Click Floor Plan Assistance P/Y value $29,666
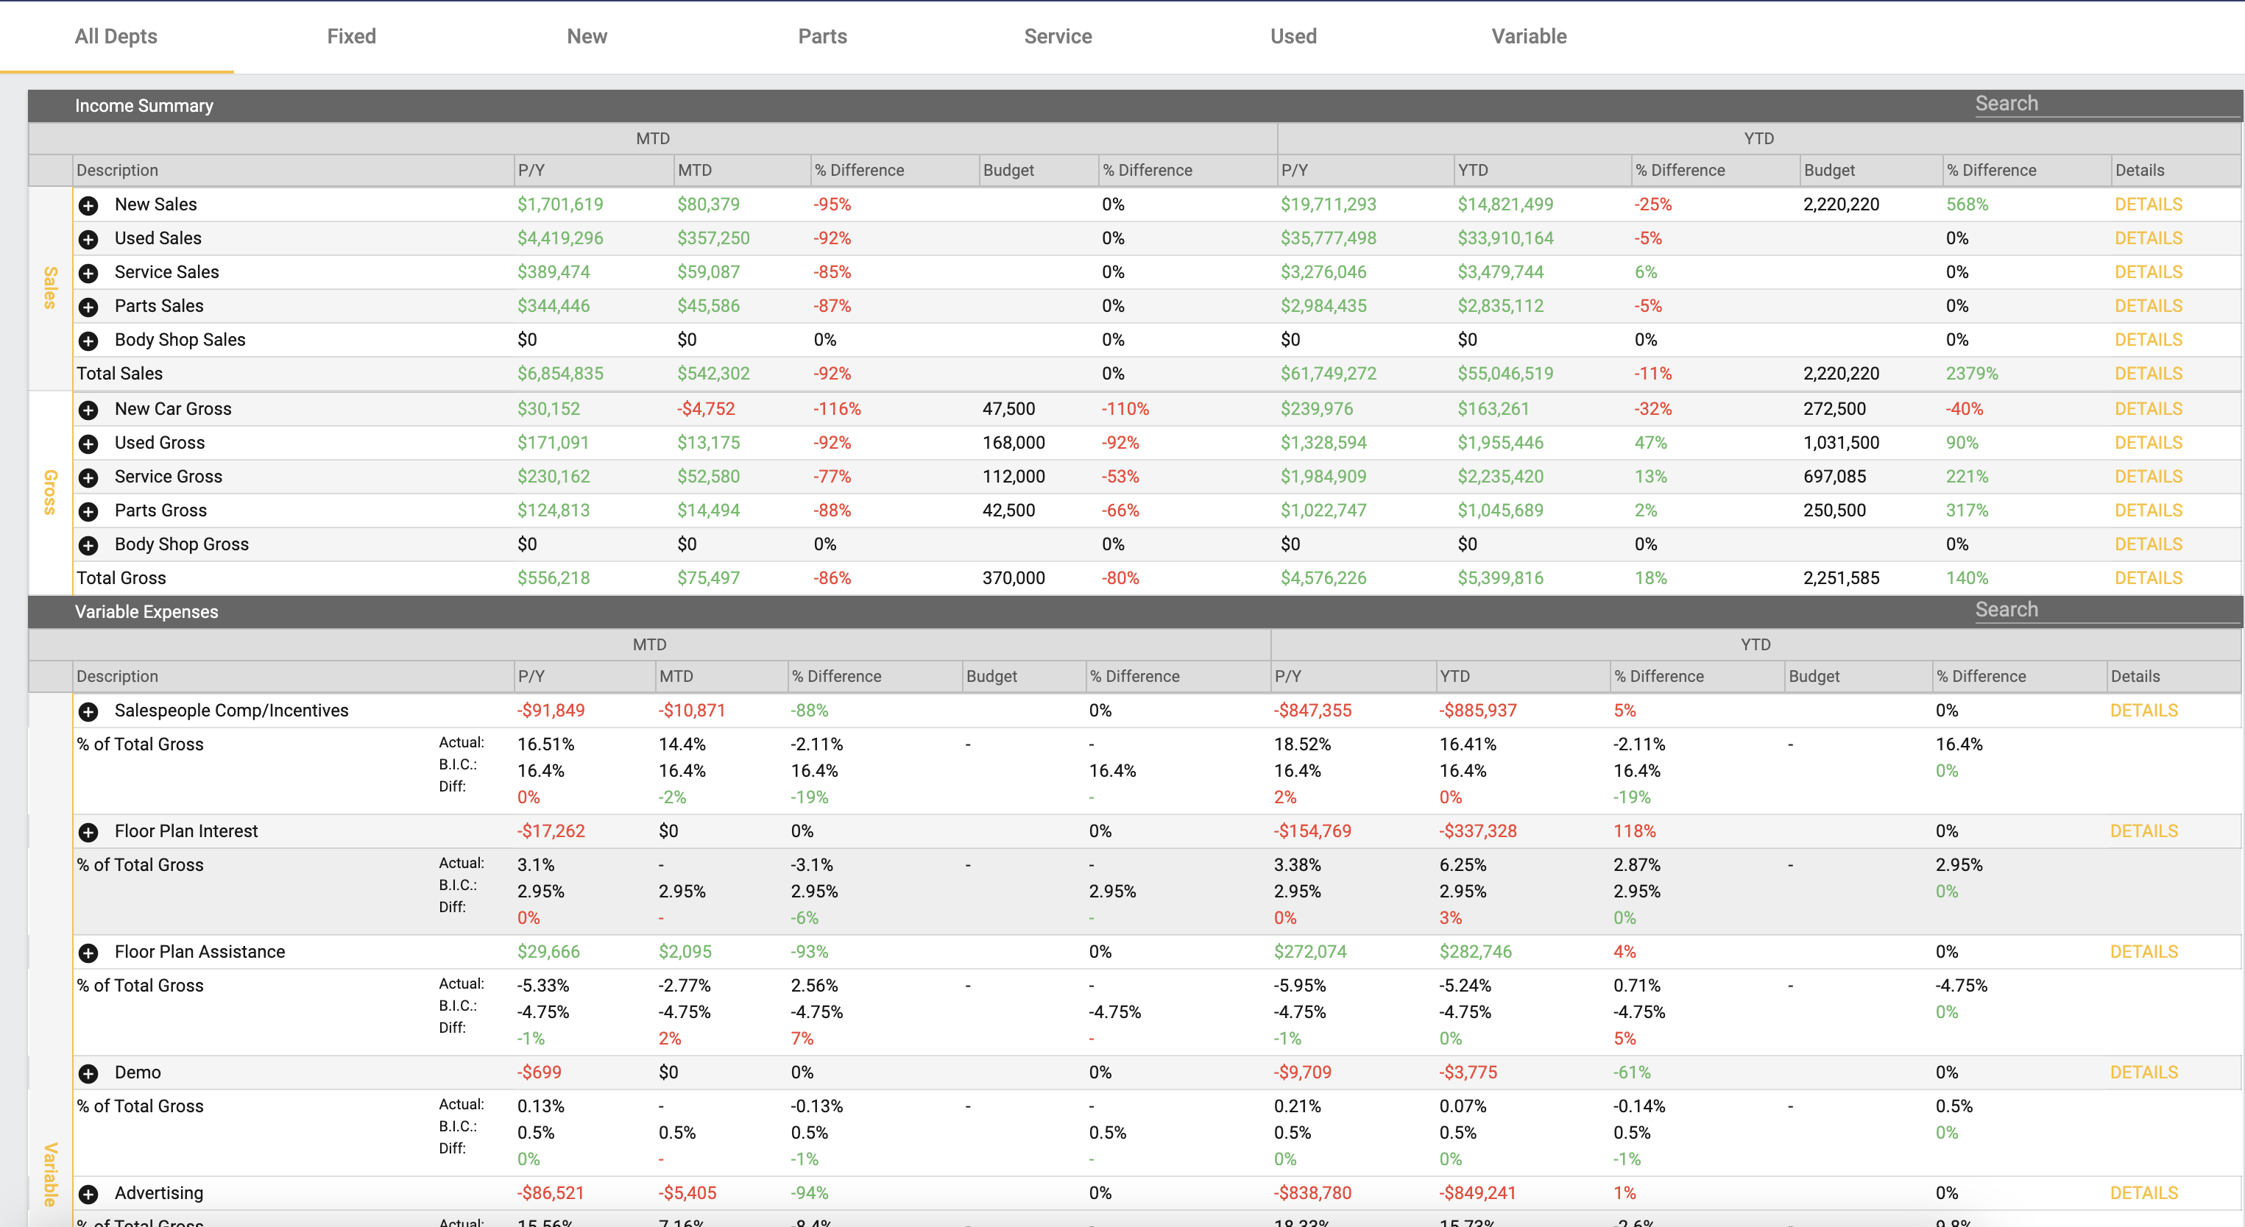The image size is (2245, 1227). pos(548,953)
